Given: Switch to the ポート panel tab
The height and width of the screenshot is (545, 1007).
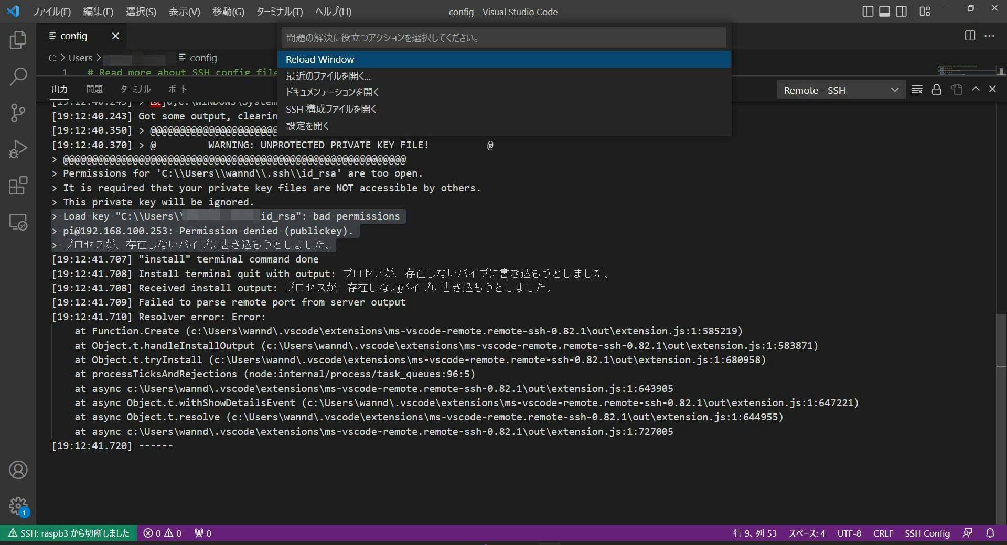Looking at the screenshot, I should 178,89.
